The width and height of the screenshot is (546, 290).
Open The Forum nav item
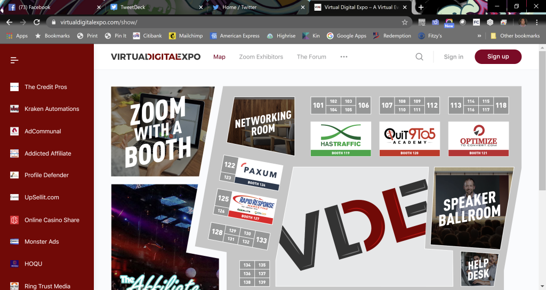(x=311, y=57)
